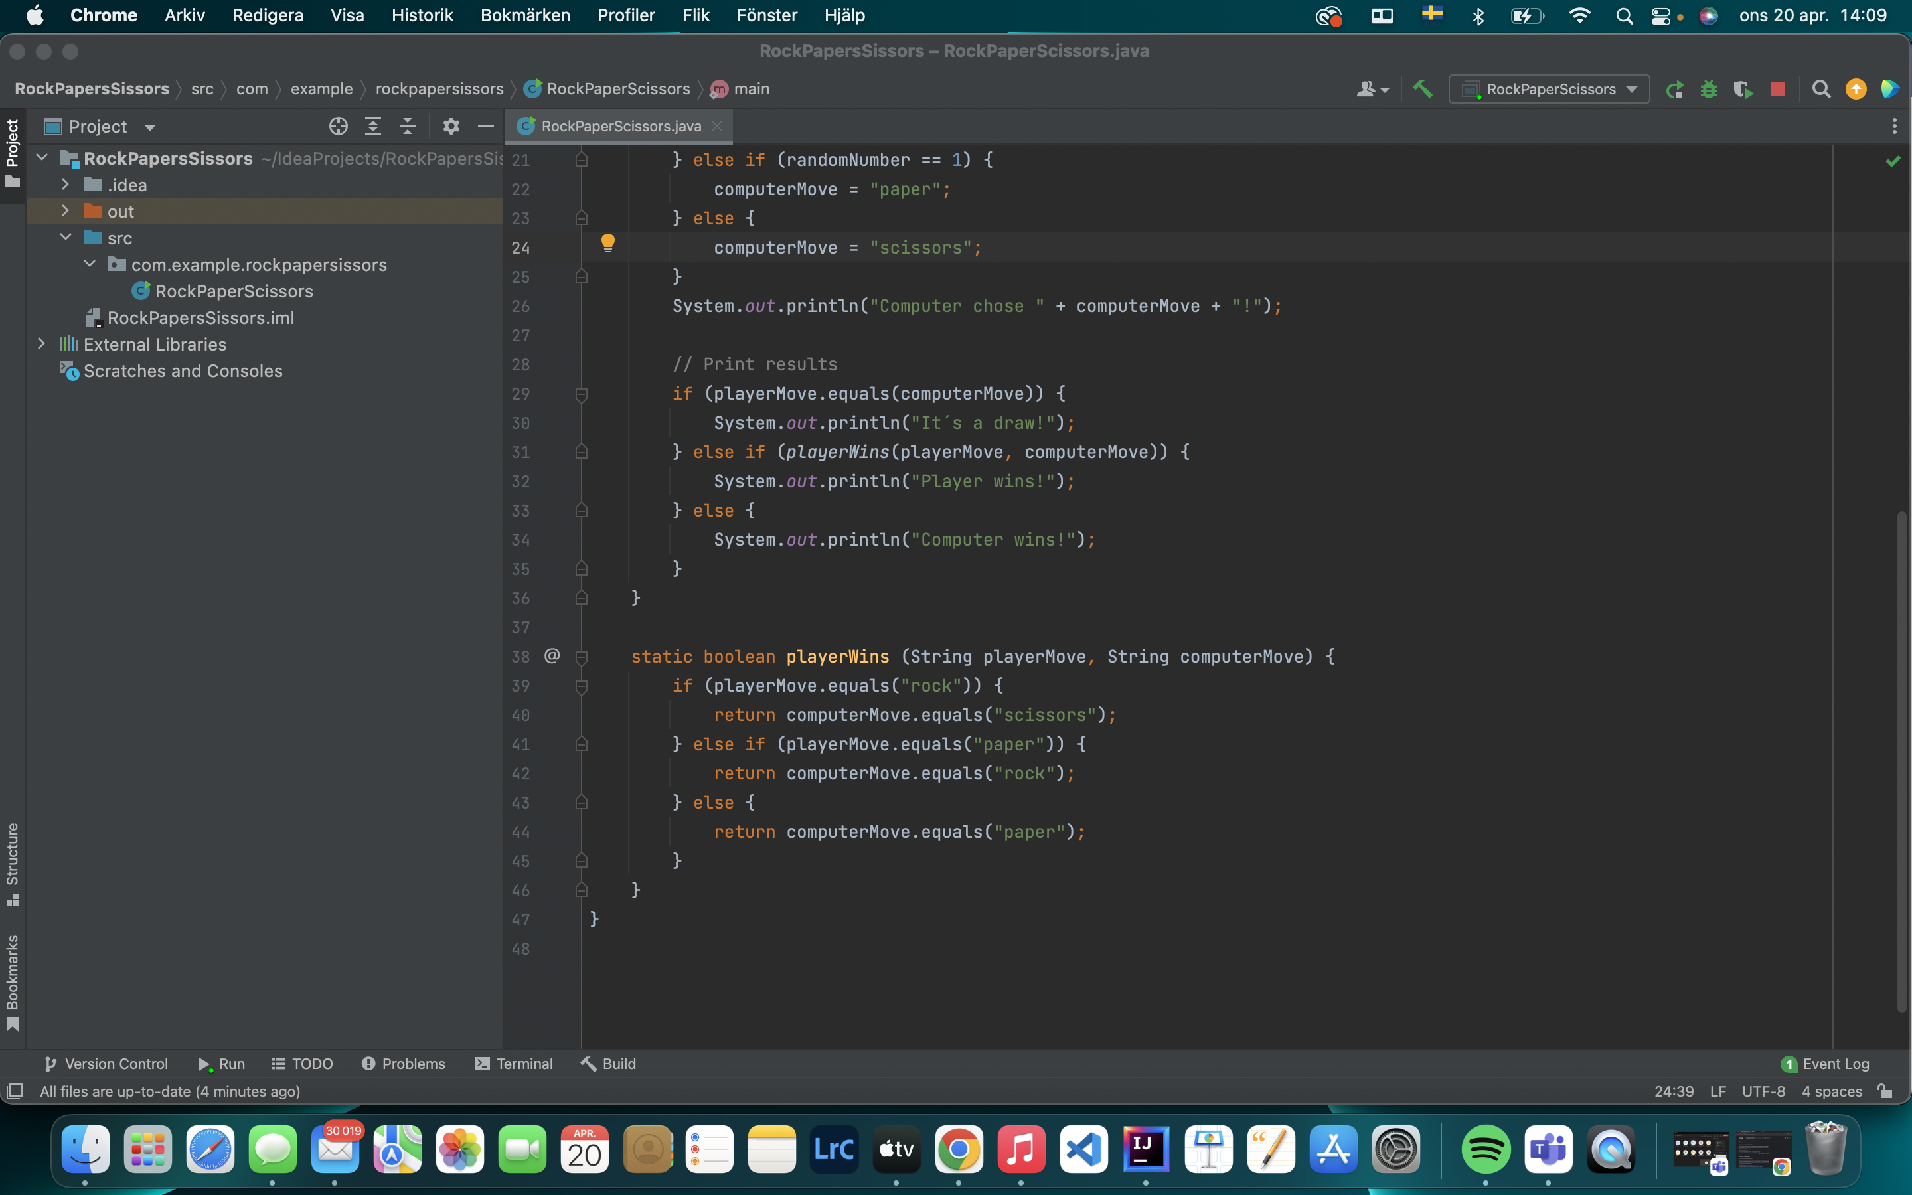Image resolution: width=1912 pixels, height=1195 pixels.
Task: Click the red Stop button icon
Action: click(1778, 90)
